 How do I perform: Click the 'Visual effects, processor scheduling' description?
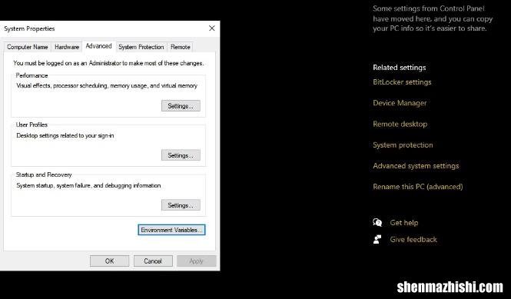107,86
